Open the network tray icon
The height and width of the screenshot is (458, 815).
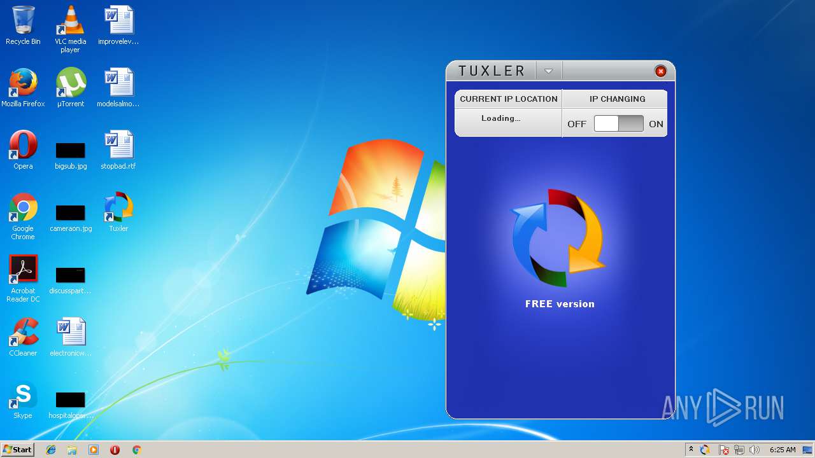pos(739,450)
